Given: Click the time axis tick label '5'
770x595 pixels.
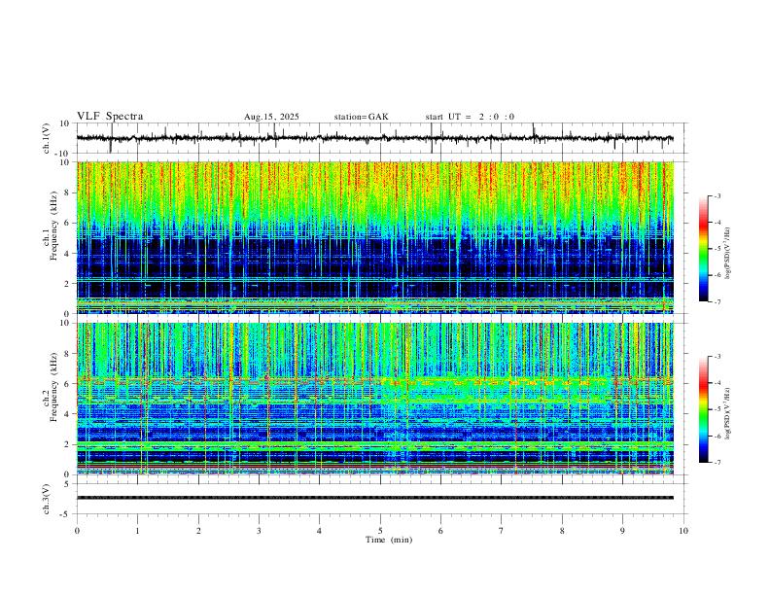Looking at the screenshot, I should click(380, 531).
